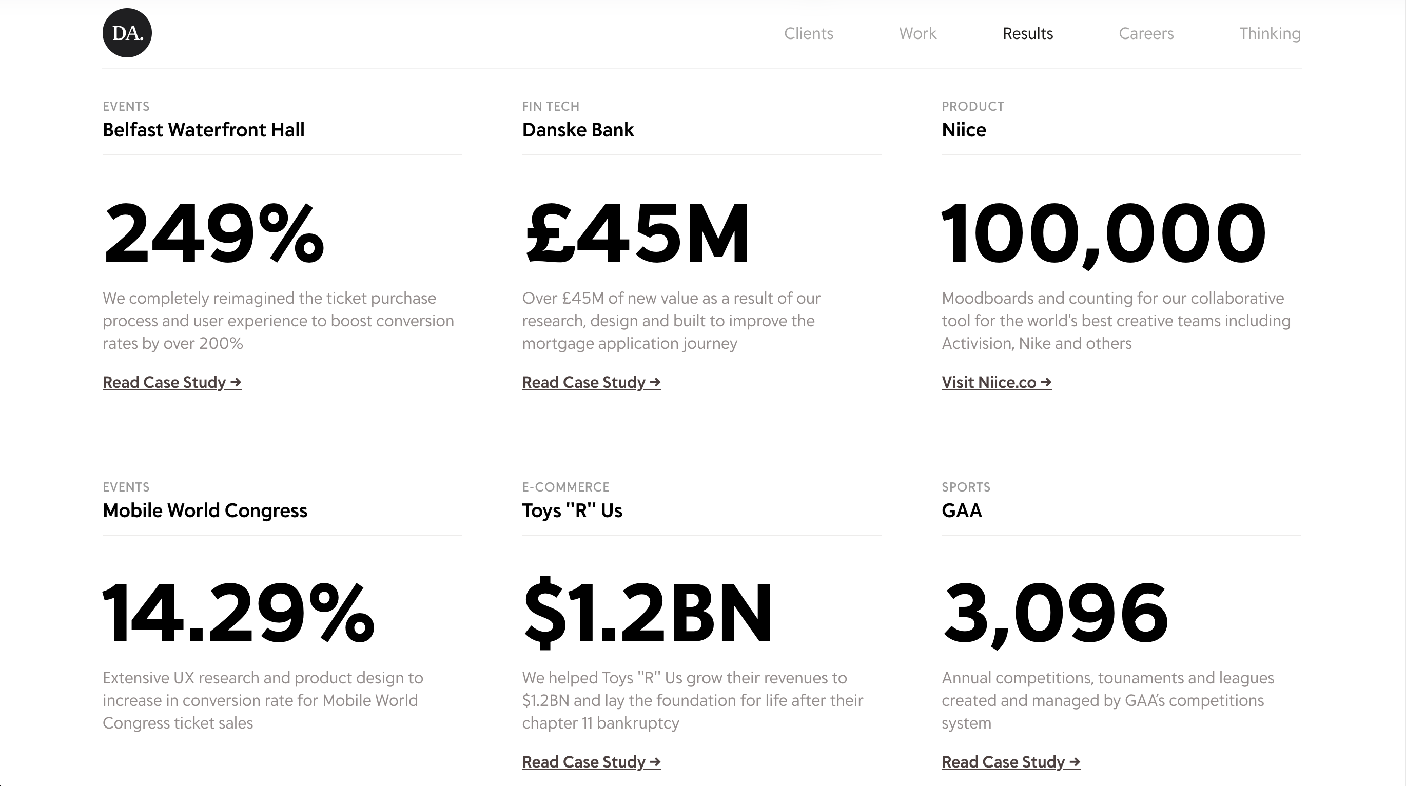The width and height of the screenshot is (1406, 786).
Task: Read the Belfast Waterfront Hall case study
Action: [x=172, y=382]
